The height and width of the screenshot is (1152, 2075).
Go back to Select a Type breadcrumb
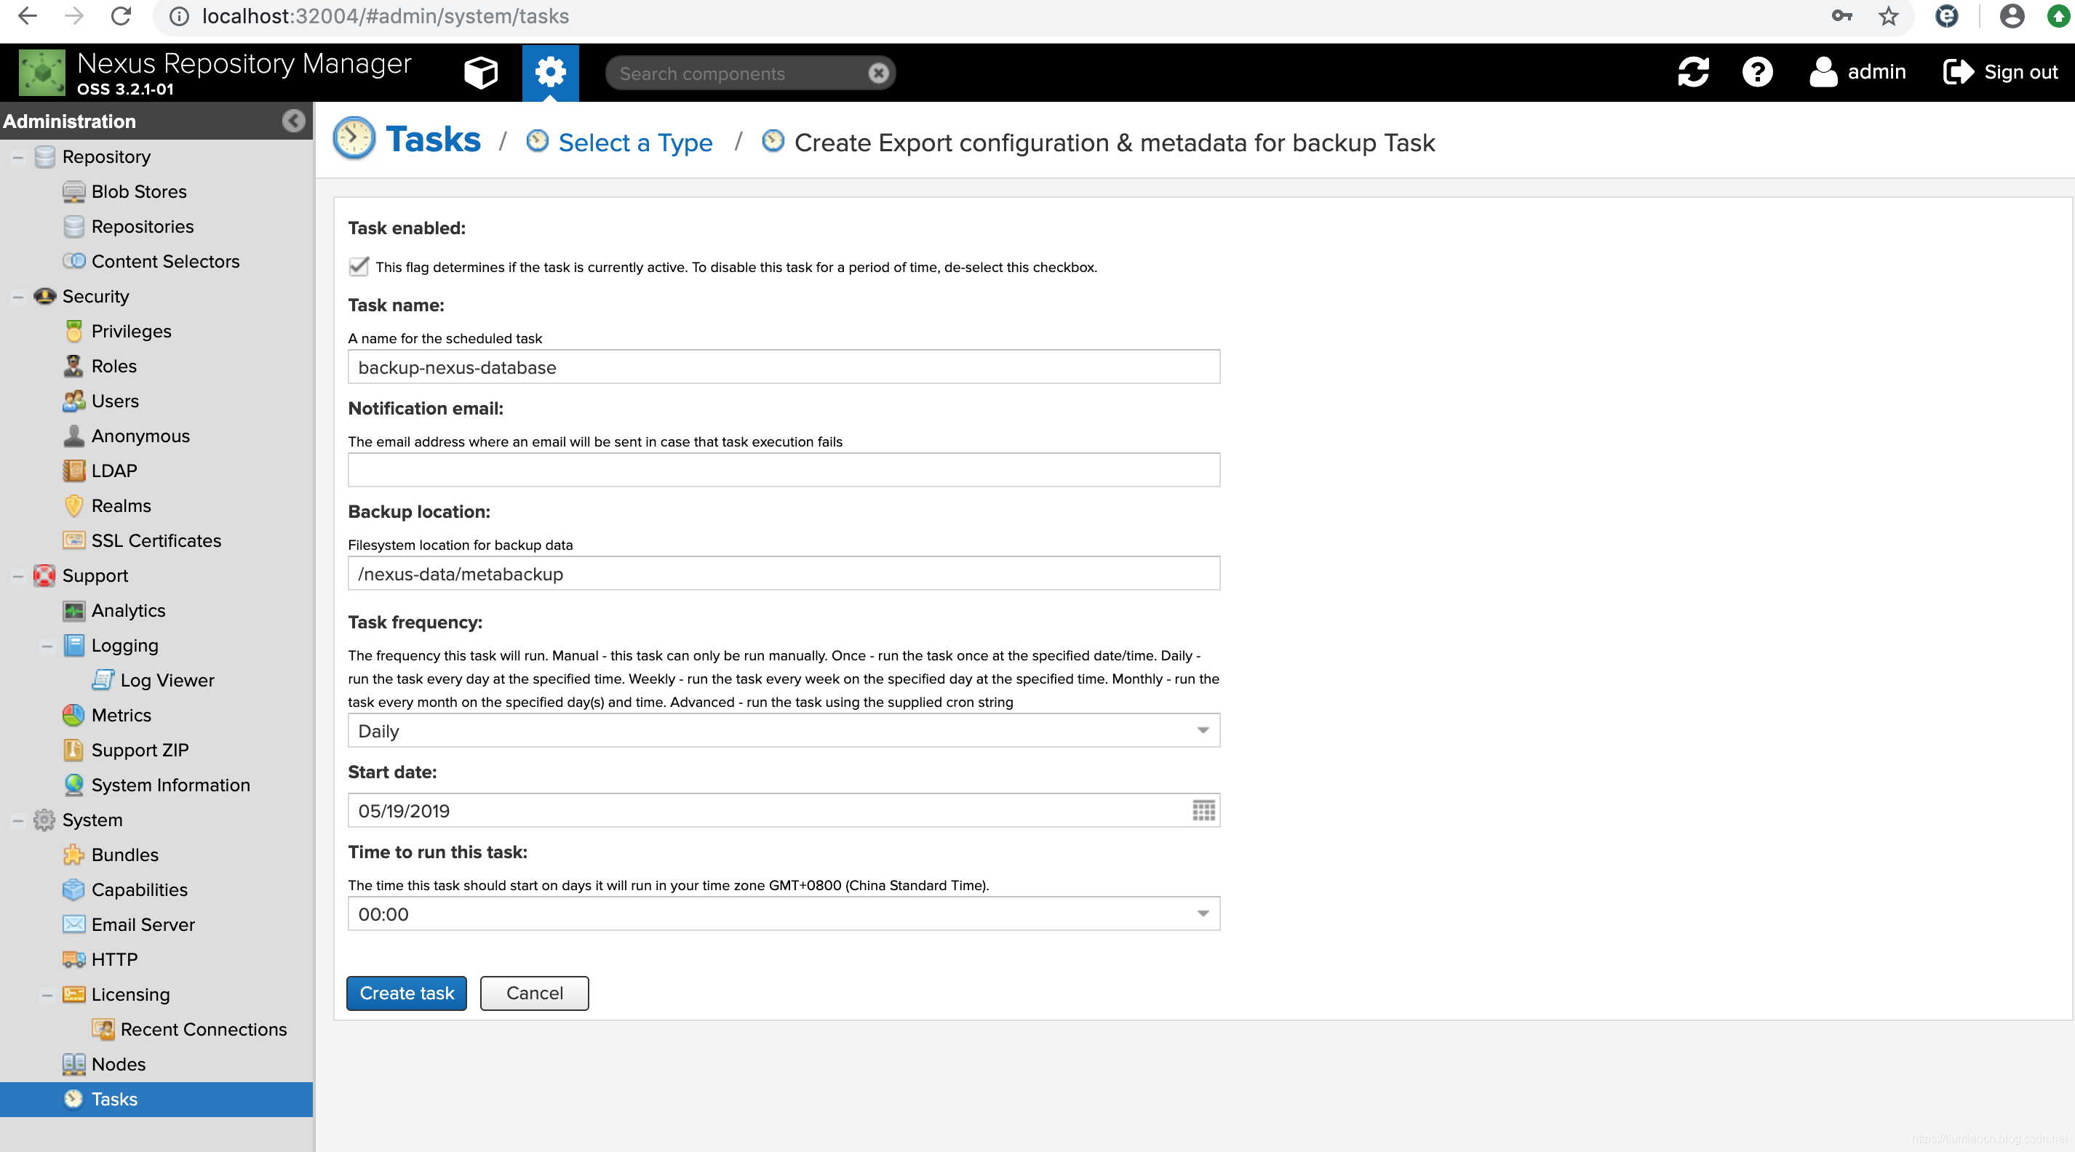click(634, 143)
